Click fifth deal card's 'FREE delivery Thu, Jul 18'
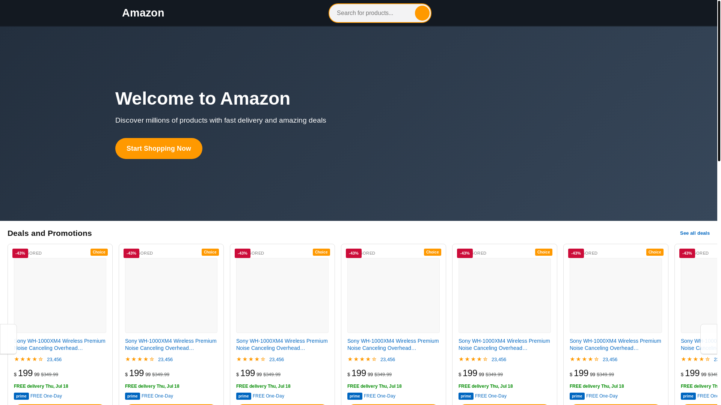The width and height of the screenshot is (721, 405). (x=486, y=386)
